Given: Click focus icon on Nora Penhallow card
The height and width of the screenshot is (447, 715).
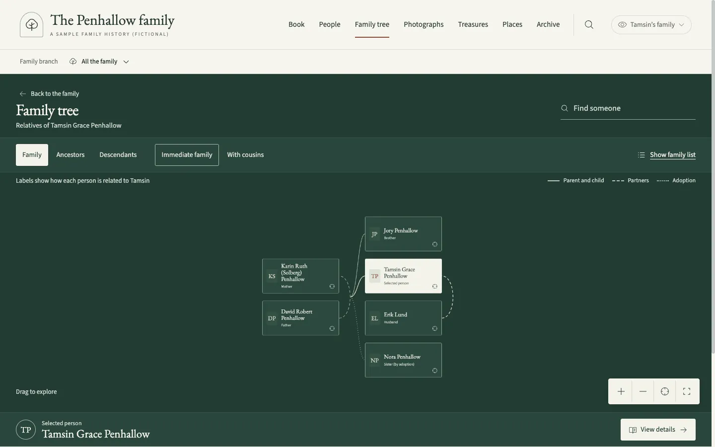Looking at the screenshot, I should (435, 371).
